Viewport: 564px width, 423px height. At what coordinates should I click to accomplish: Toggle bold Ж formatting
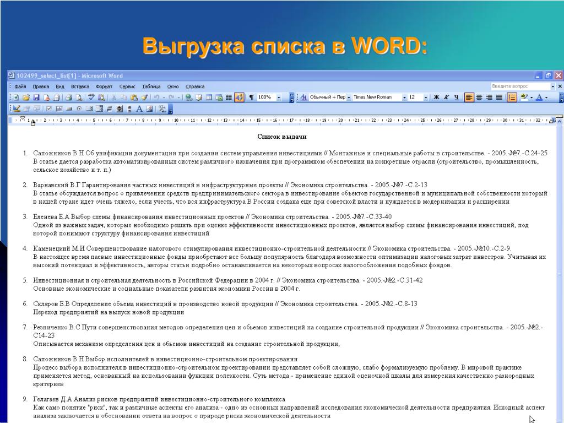436,97
